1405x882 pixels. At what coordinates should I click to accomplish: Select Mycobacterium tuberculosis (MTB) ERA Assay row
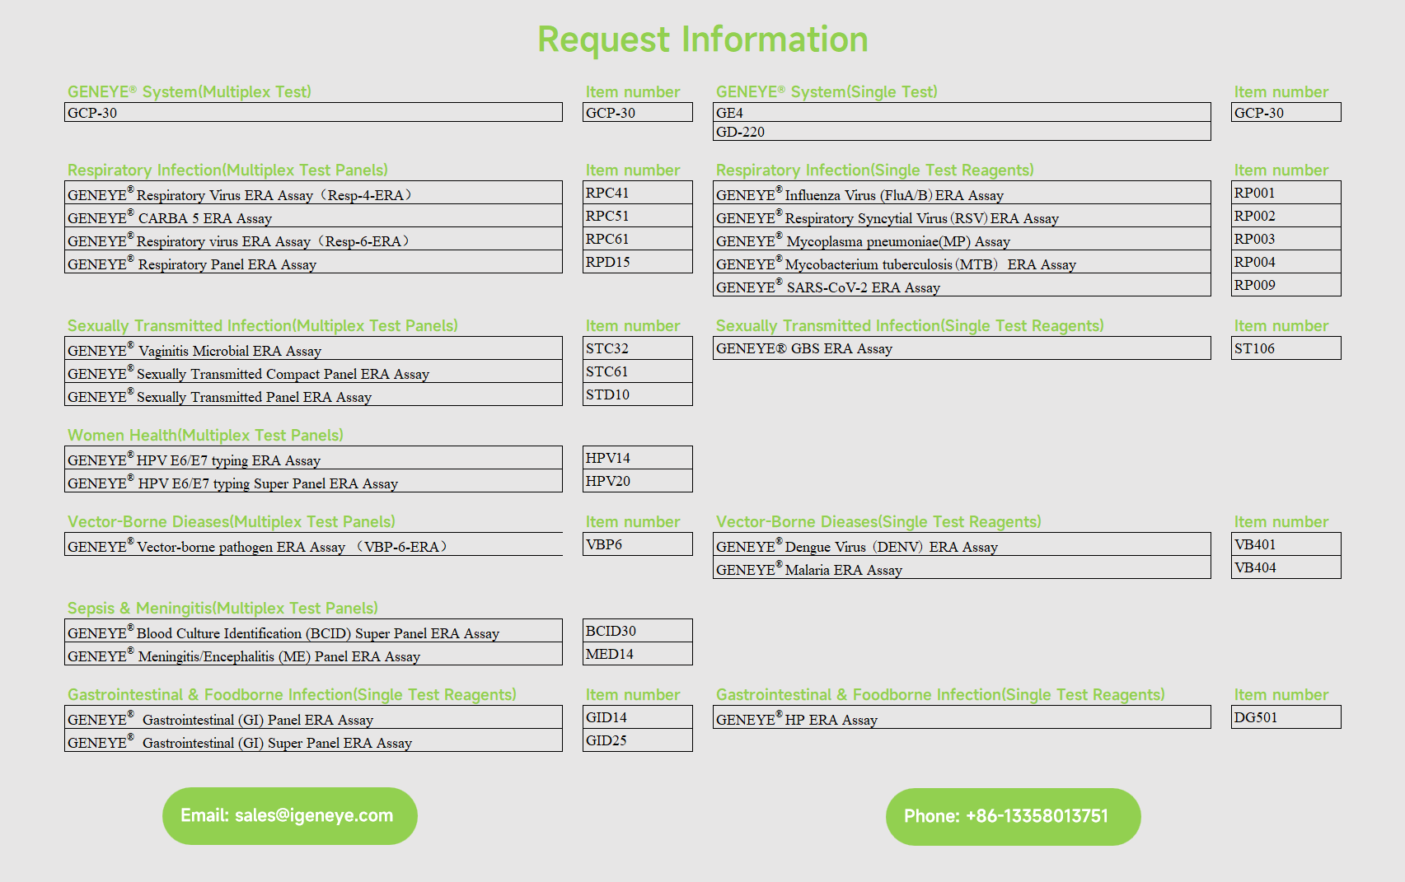pyautogui.click(x=962, y=262)
